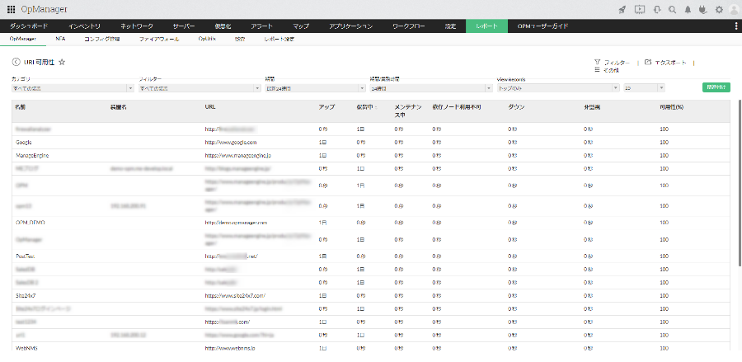
Task: Click the rocket quick-start icon
Action: 622,9
